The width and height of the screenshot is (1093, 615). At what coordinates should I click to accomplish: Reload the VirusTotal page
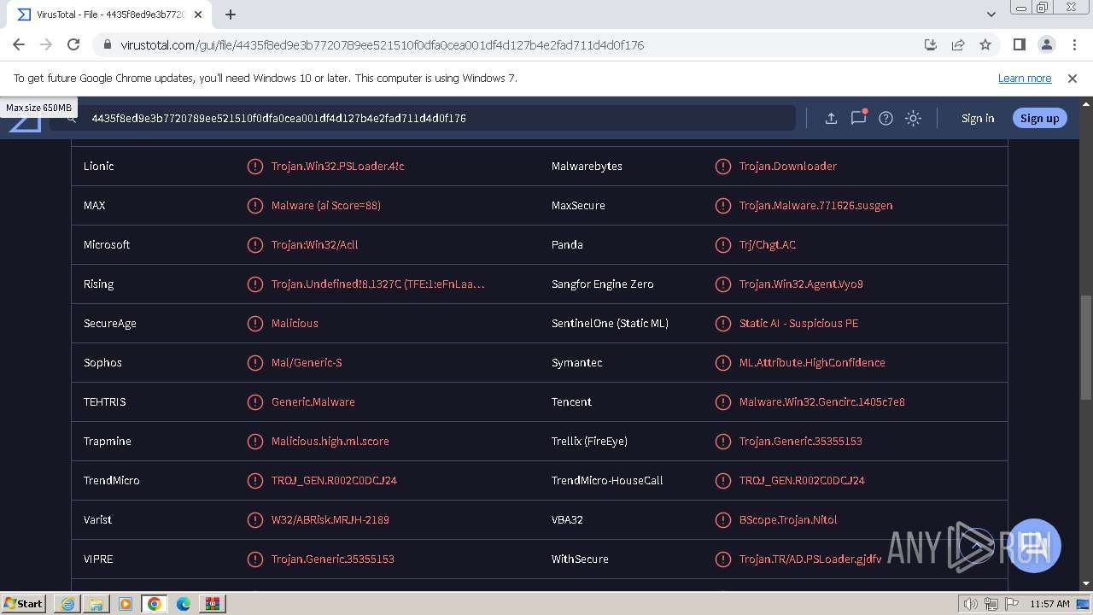coord(73,44)
